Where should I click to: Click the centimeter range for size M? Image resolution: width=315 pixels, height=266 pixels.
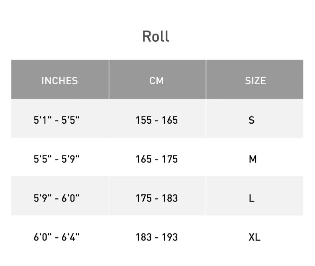(157, 159)
